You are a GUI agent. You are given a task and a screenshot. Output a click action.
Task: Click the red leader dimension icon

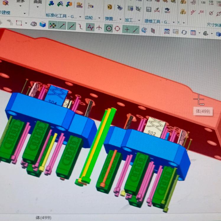201,12
